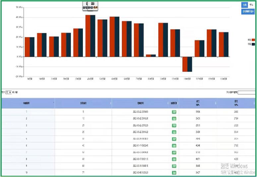Click the negative dark navy bar below zero
257x177 pixels.
point(190,64)
